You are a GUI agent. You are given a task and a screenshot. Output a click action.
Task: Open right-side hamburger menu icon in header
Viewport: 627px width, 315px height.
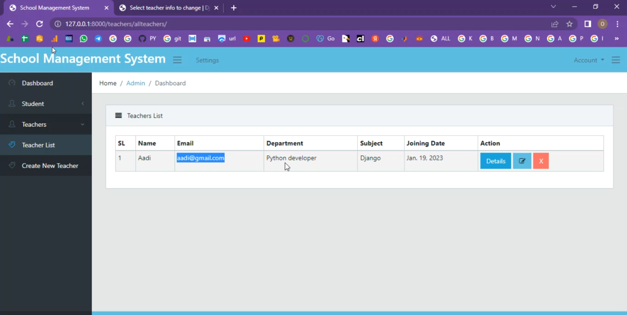615,60
